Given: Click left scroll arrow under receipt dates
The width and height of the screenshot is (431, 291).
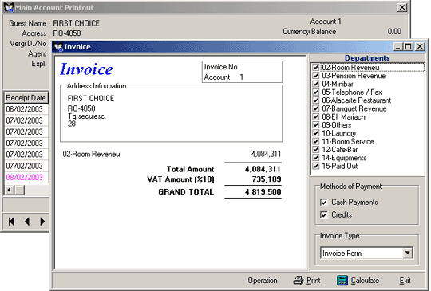Looking at the screenshot, I should 9,190.
